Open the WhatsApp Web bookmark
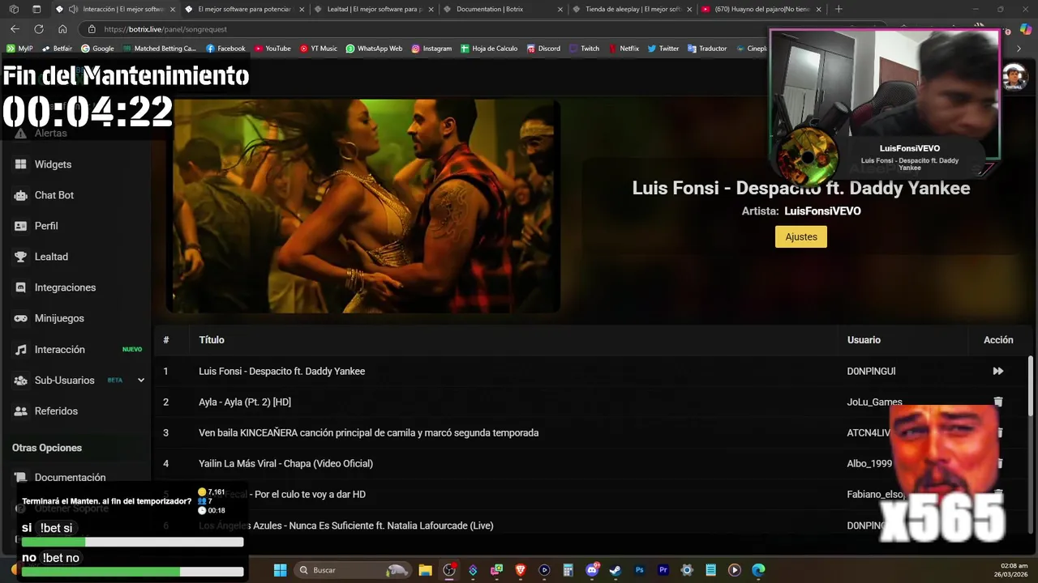This screenshot has width=1038, height=583. [x=374, y=49]
